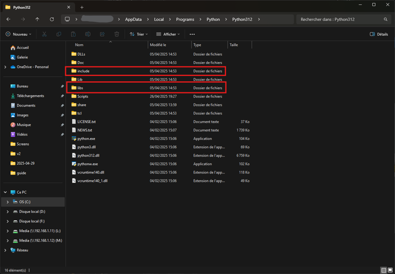
Task: Click the Rename icon in toolbar
Action: tap(88, 34)
